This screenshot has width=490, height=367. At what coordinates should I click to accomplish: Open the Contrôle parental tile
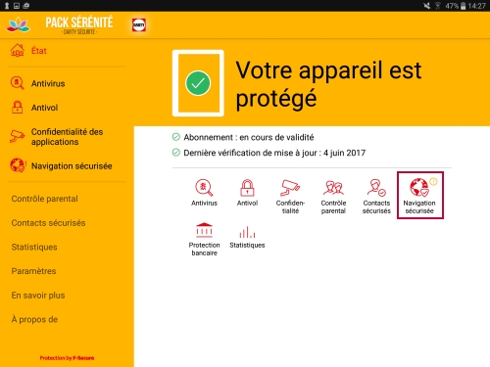click(333, 197)
